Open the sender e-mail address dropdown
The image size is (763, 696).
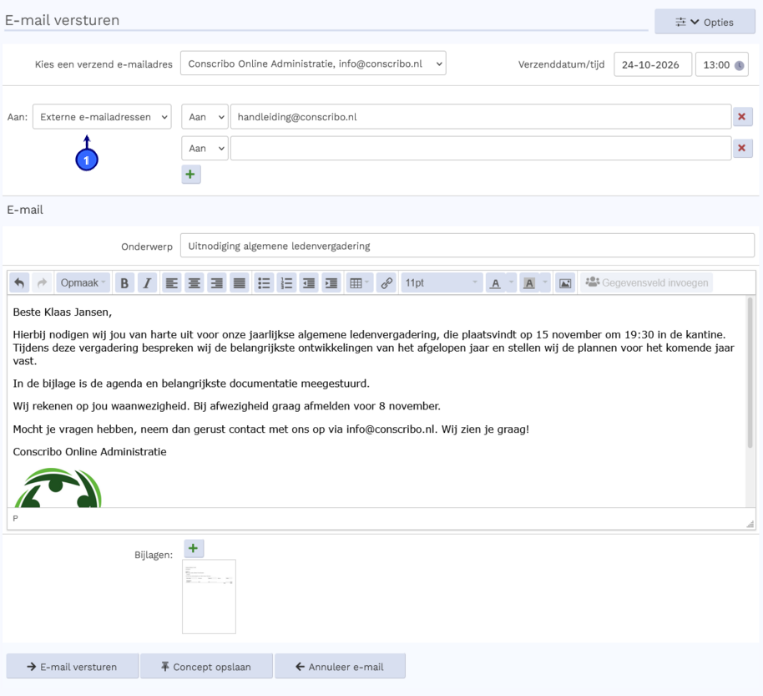click(313, 64)
